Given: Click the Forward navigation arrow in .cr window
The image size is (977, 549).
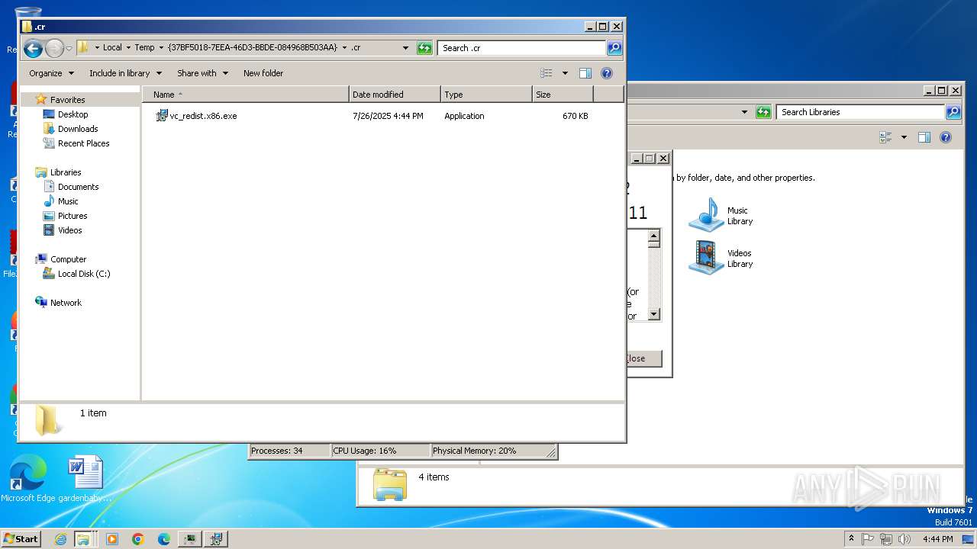Looking at the screenshot, I should (54, 48).
